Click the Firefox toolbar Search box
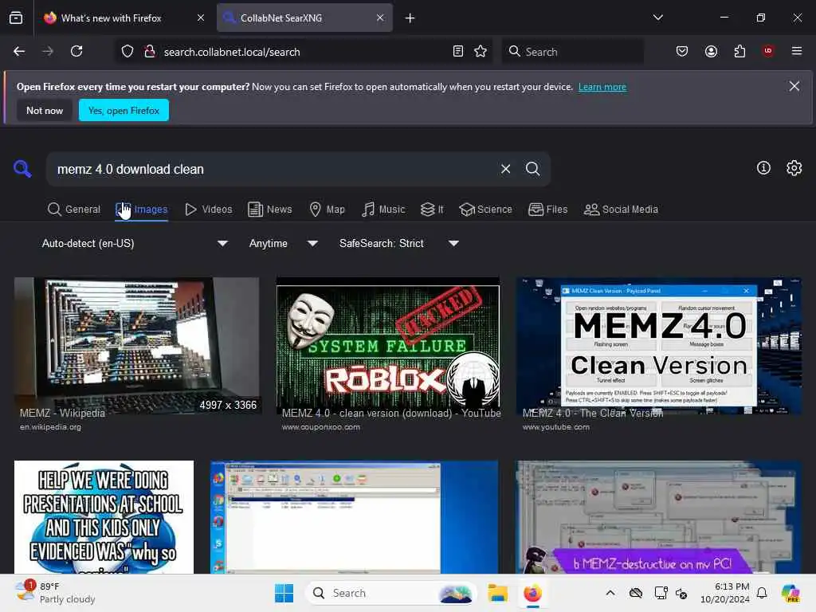Viewport: 816px width, 612px height. 572,52
